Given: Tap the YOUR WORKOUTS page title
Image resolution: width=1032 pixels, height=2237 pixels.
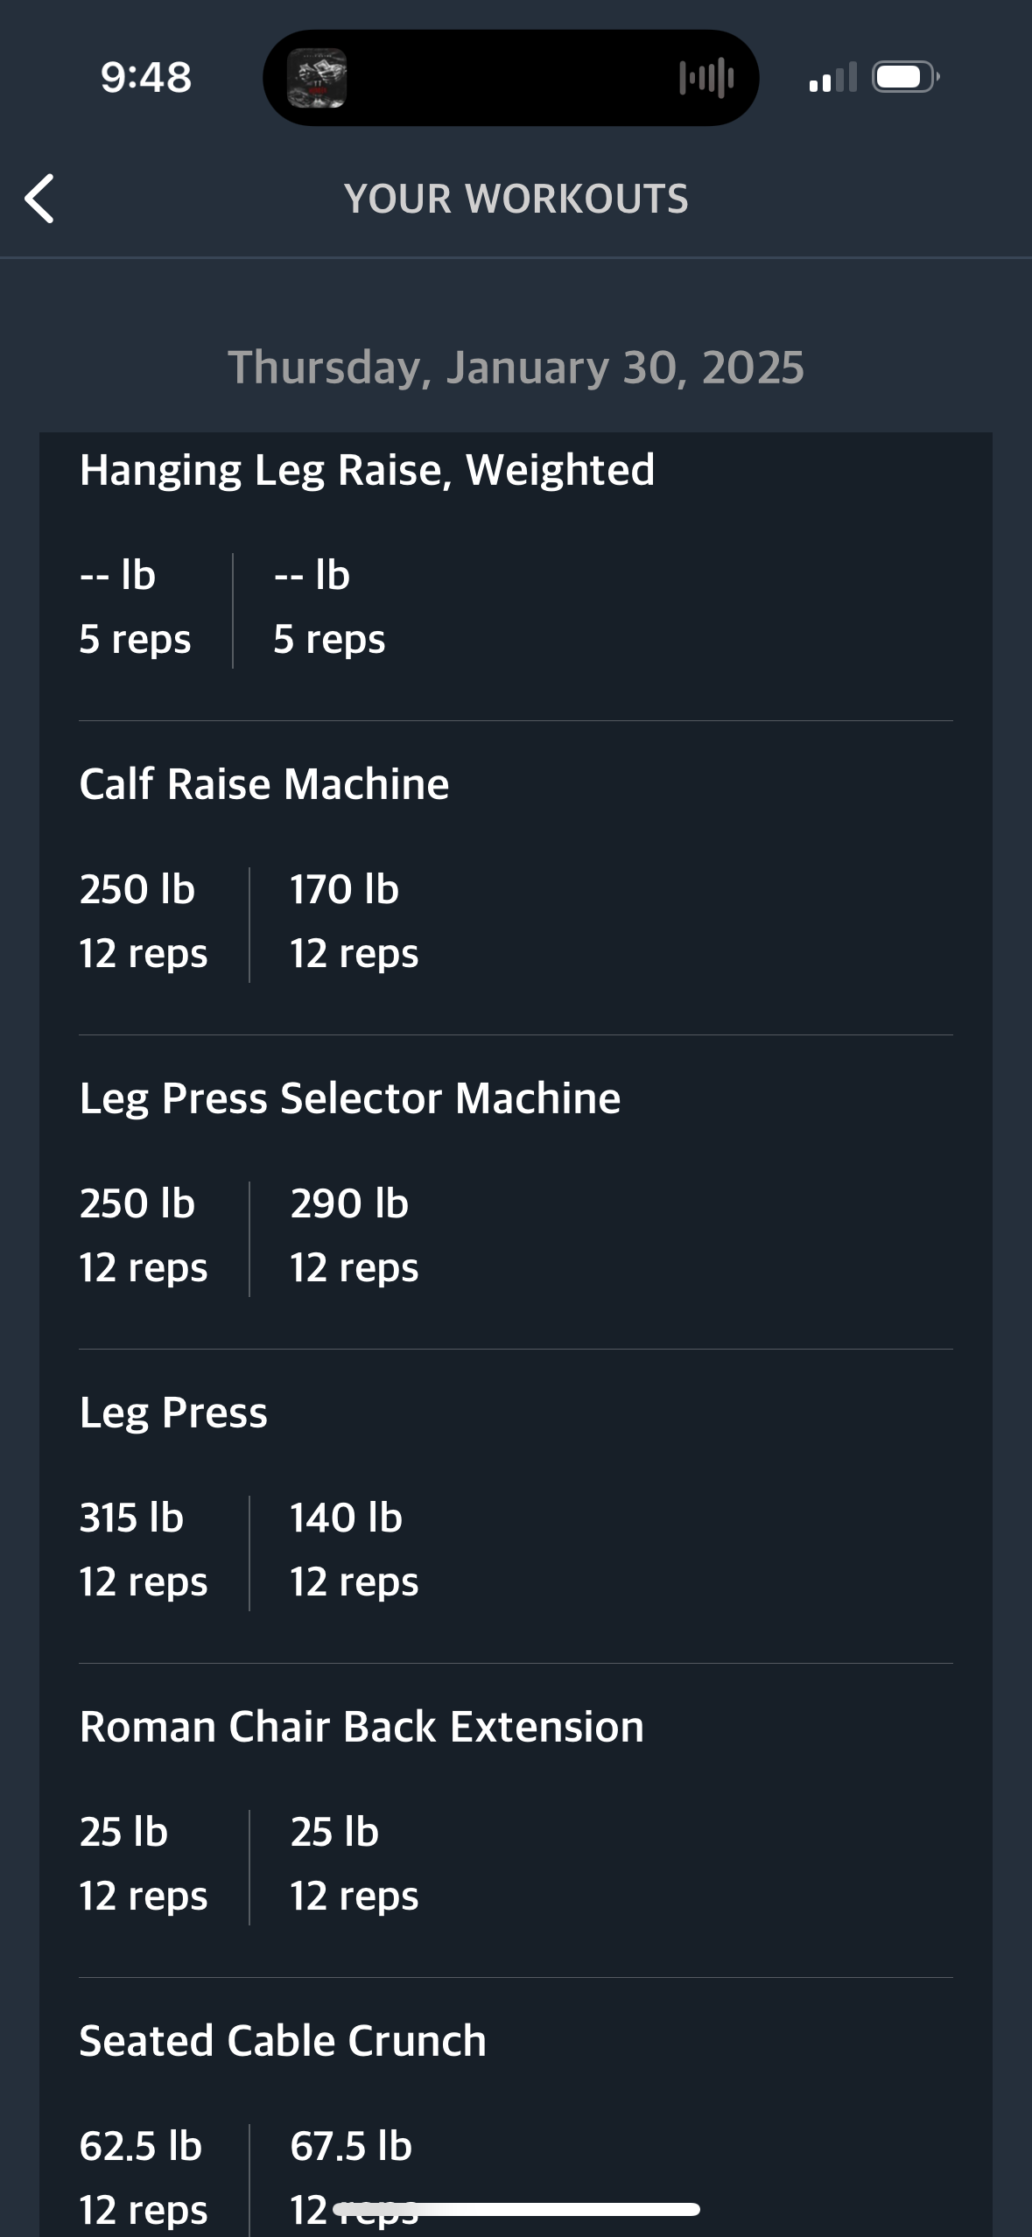Looking at the screenshot, I should coord(516,199).
